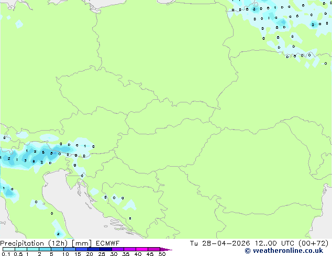The height and width of the screenshot is (256, 332).
Task: Click the 'Tu 28-04-2026' date text
Action: point(220,243)
